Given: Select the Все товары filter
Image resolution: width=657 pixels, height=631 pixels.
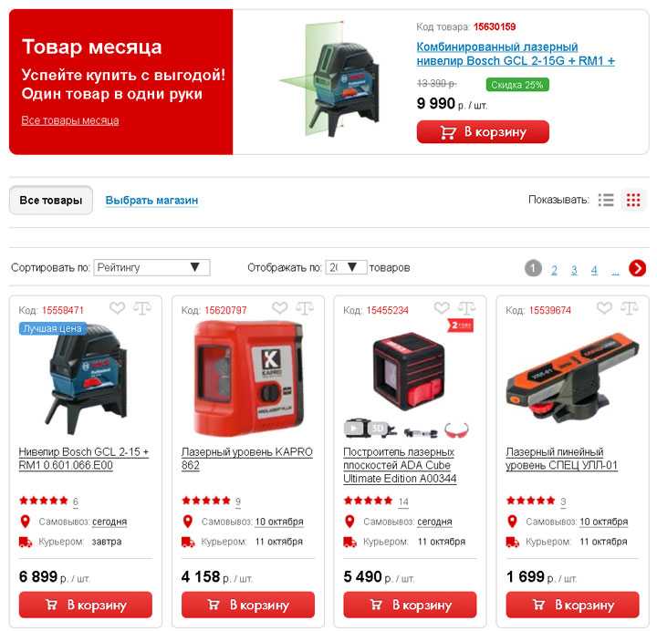Looking at the screenshot, I should [51, 200].
